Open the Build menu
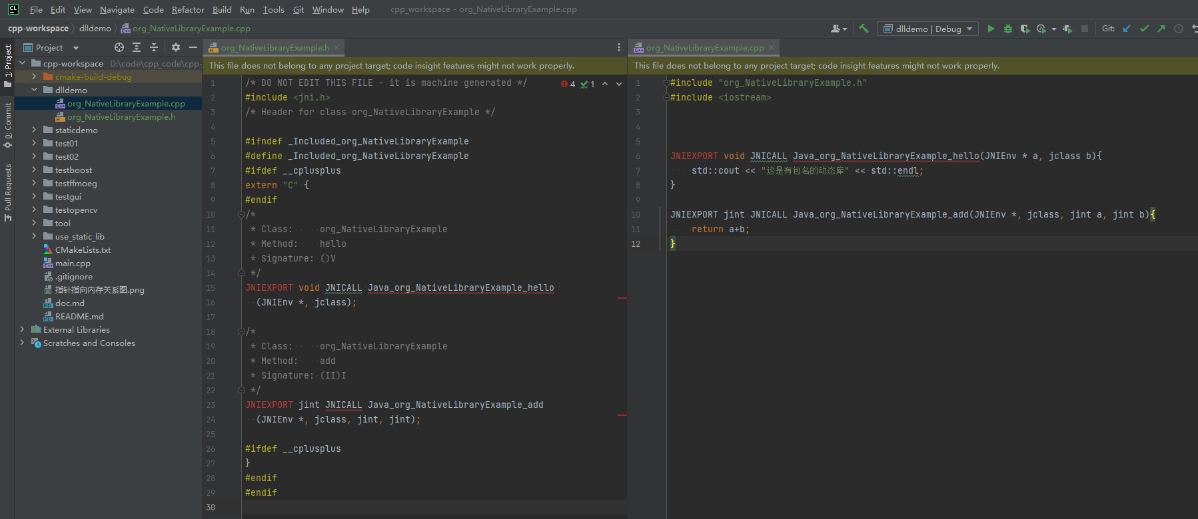This screenshot has width=1198, height=519. pyautogui.click(x=222, y=9)
